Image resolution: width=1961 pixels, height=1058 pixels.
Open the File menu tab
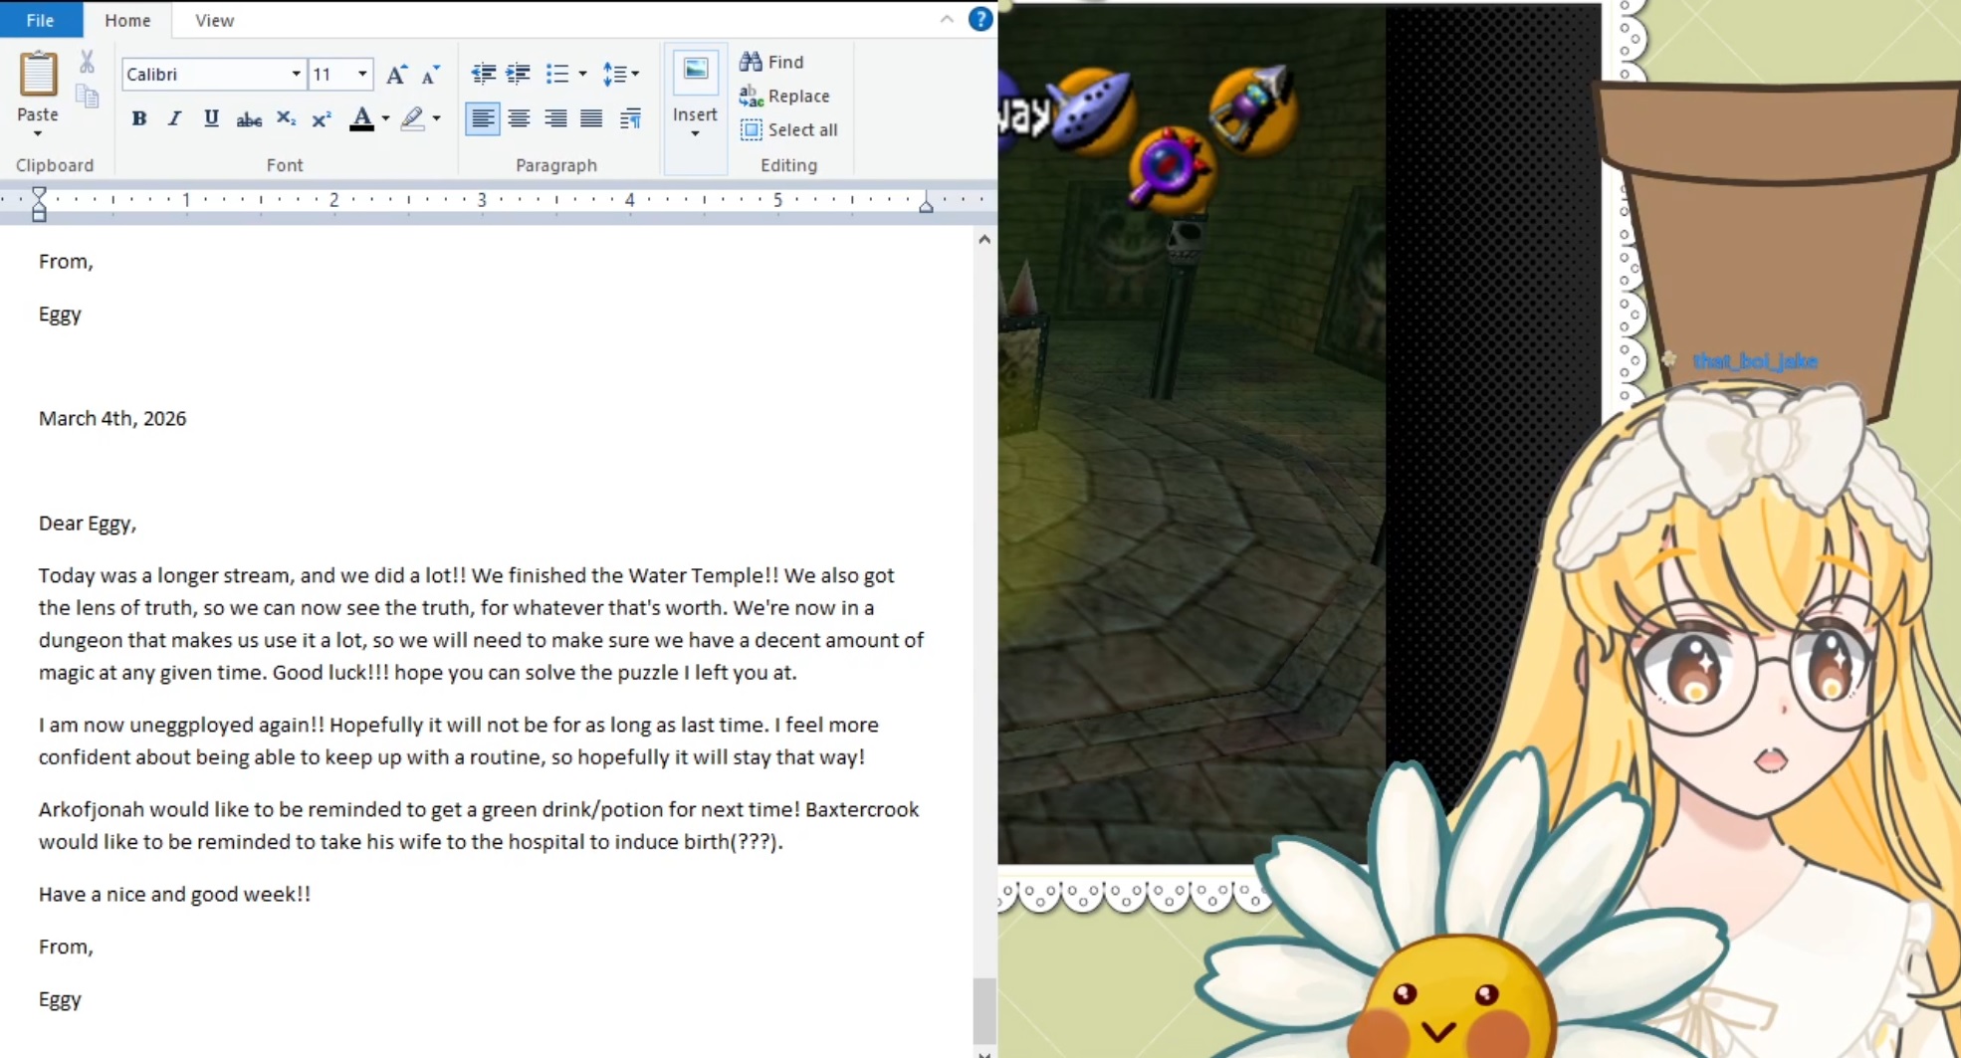[x=41, y=20]
